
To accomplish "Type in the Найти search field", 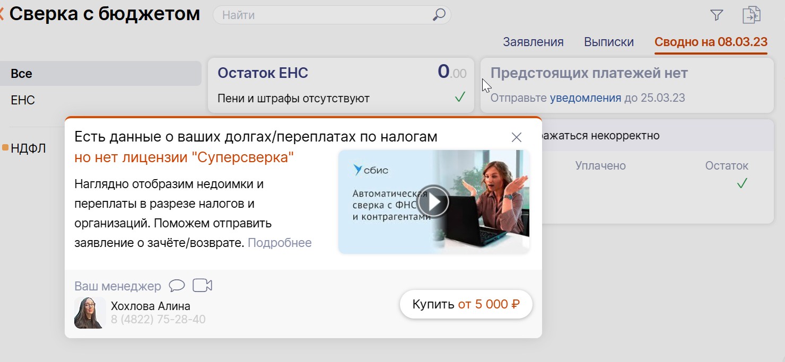I will (324, 15).
